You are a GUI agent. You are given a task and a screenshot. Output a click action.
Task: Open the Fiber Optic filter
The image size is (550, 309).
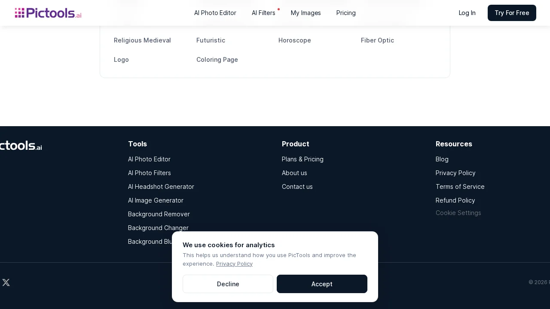coord(377,40)
